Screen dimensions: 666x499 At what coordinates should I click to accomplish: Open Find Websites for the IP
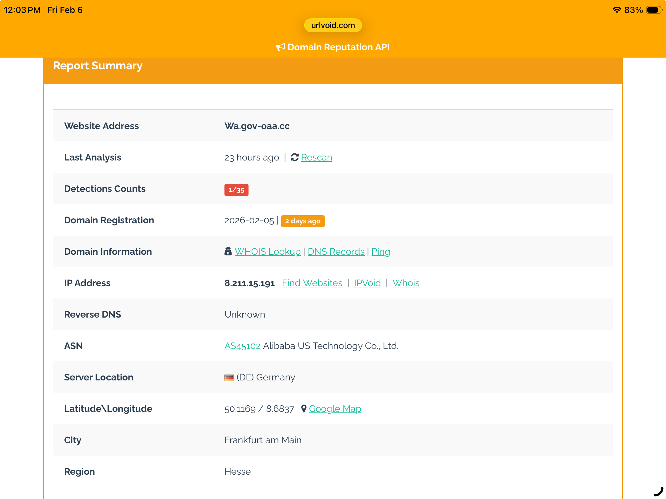tap(312, 283)
